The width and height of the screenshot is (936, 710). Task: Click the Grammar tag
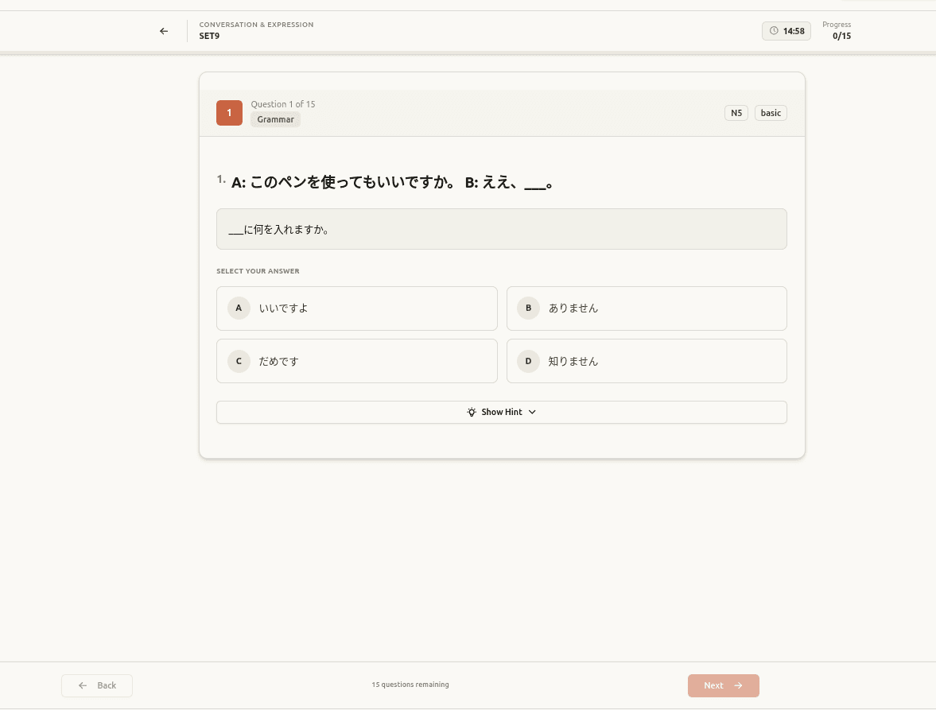click(275, 119)
